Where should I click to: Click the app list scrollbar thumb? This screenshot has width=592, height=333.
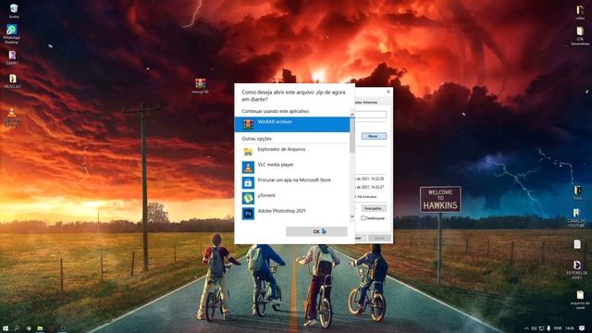351,135
